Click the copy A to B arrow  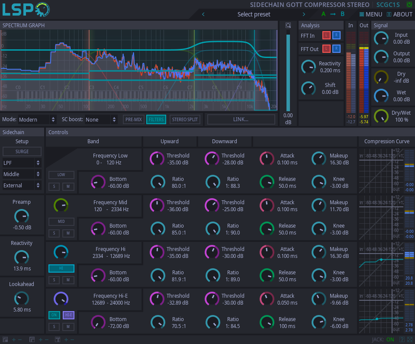click(x=333, y=14)
